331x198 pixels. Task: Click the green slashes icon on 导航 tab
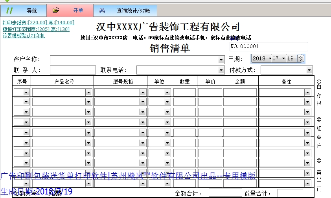pyautogui.click(x=9, y=11)
